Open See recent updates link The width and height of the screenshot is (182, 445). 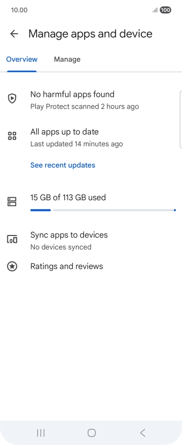63,165
